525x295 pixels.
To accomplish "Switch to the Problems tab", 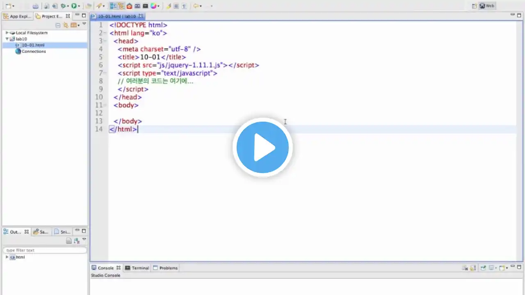I will 165,268.
